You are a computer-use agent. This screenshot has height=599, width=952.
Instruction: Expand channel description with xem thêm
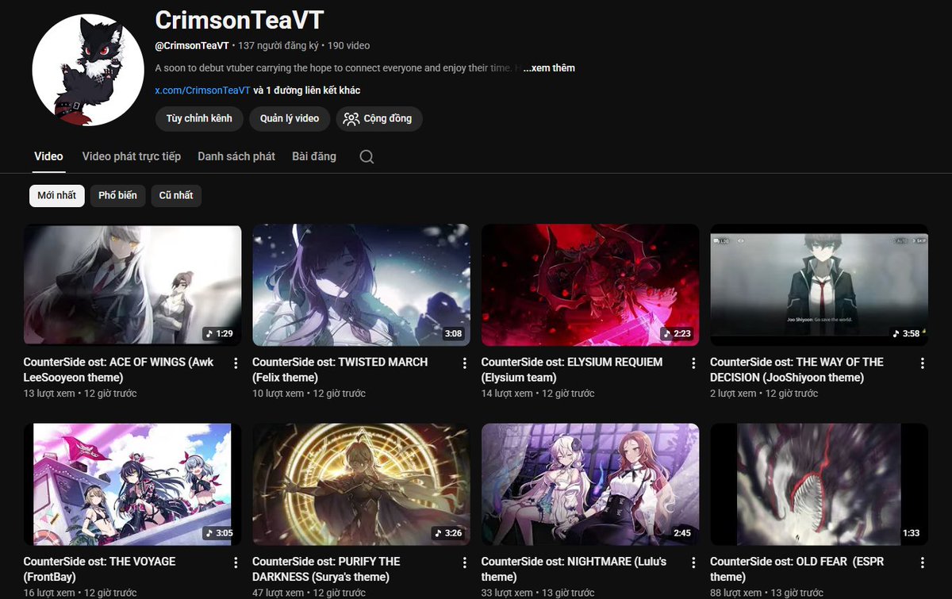tap(550, 68)
